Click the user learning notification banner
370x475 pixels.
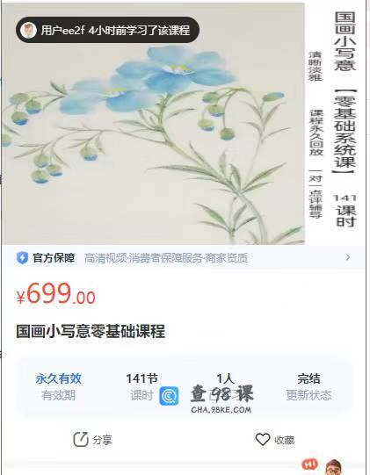tap(107, 30)
